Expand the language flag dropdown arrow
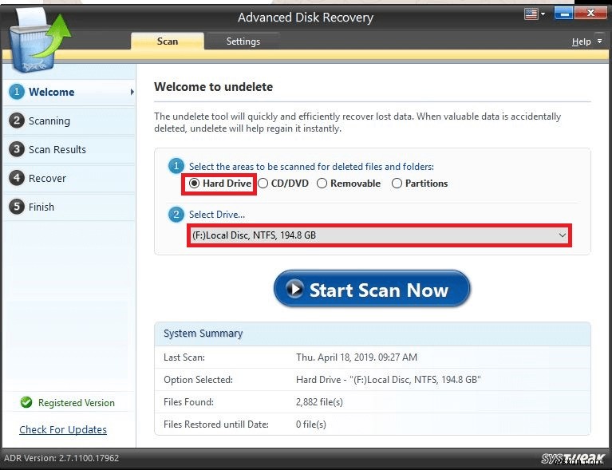This screenshot has width=612, height=470. (543, 14)
